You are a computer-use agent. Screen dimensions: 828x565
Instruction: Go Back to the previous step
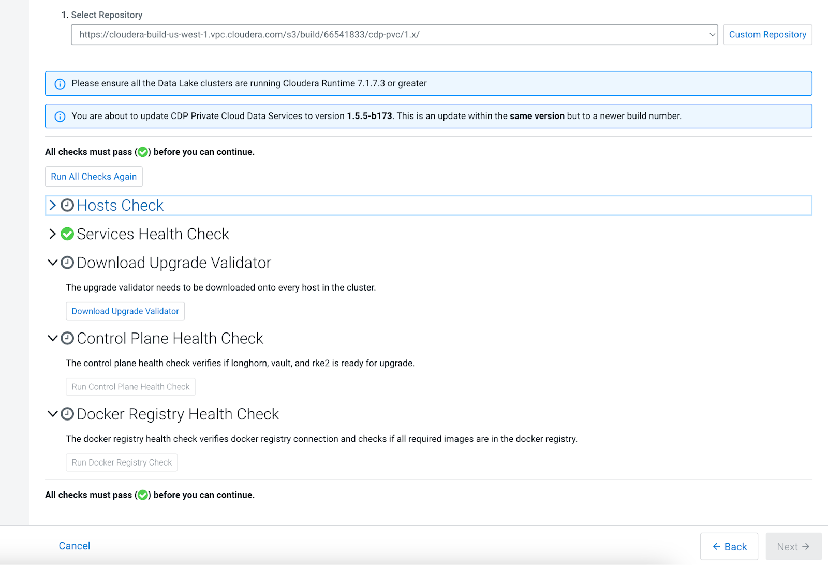click(x=729, y=546)
